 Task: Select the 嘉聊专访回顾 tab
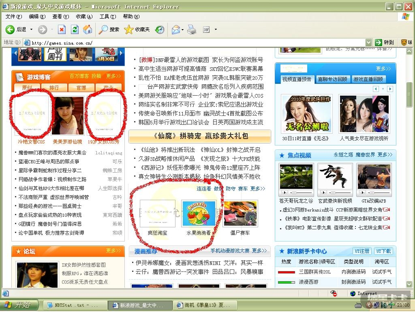click(332, 79)
